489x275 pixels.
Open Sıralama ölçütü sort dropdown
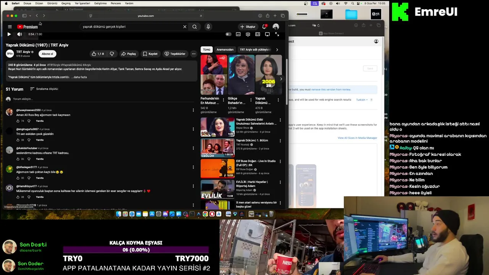[x=44, y=89]
